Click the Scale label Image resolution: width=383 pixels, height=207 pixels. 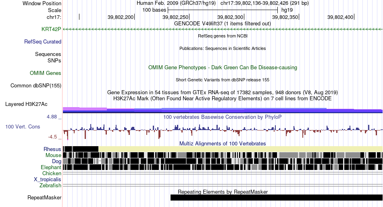pyautogui.click(x=54, y=10)
